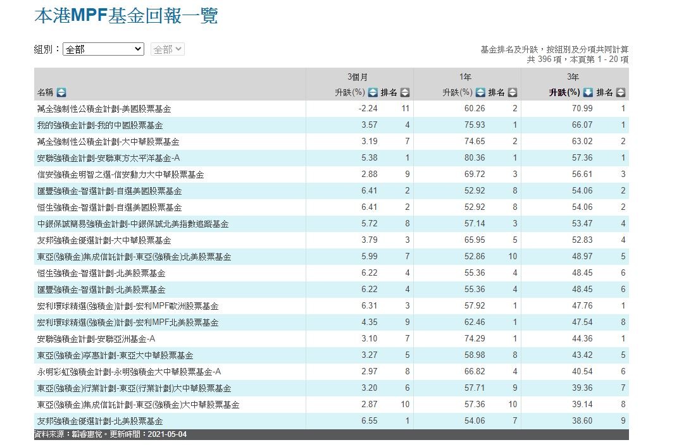The width and height of the screenshot is (691, 447).
Task: Open fund 東亞(強積金)享惠計劃-東亞大中華股票基金
Action: click(x=115, y=355)
